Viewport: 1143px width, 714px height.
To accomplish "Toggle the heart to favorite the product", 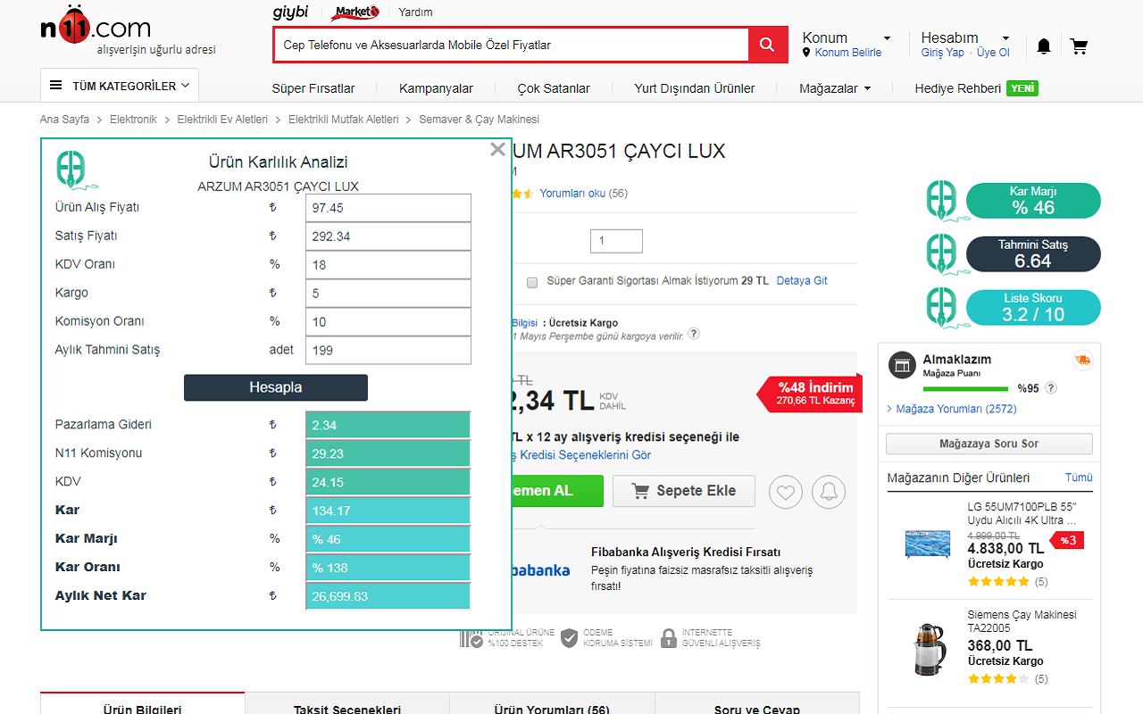I will 785,491.
